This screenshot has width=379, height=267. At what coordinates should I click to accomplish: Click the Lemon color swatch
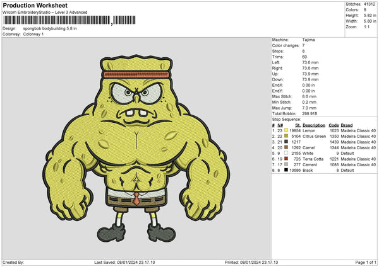click(x=286, y=130)
